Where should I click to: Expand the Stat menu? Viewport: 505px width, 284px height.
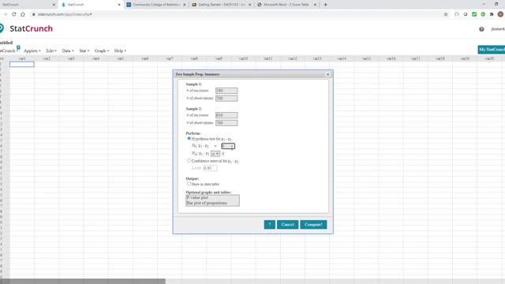[84, 50]
